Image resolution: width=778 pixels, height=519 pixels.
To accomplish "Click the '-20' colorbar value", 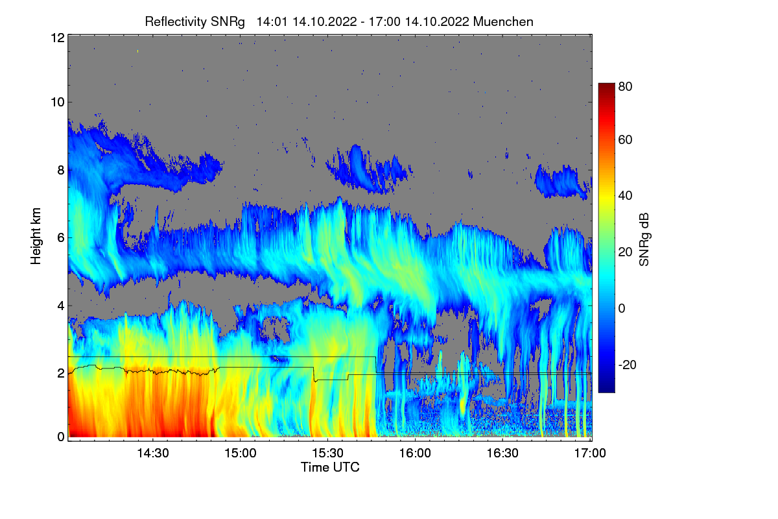I will pos(627,365).
